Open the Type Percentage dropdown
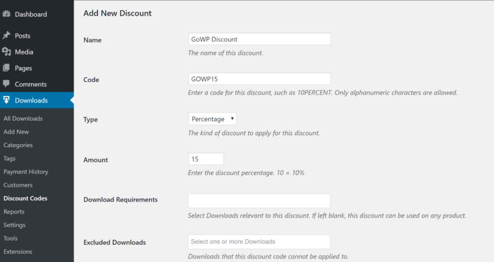The image size is (494, 262). tap(212, 119)
